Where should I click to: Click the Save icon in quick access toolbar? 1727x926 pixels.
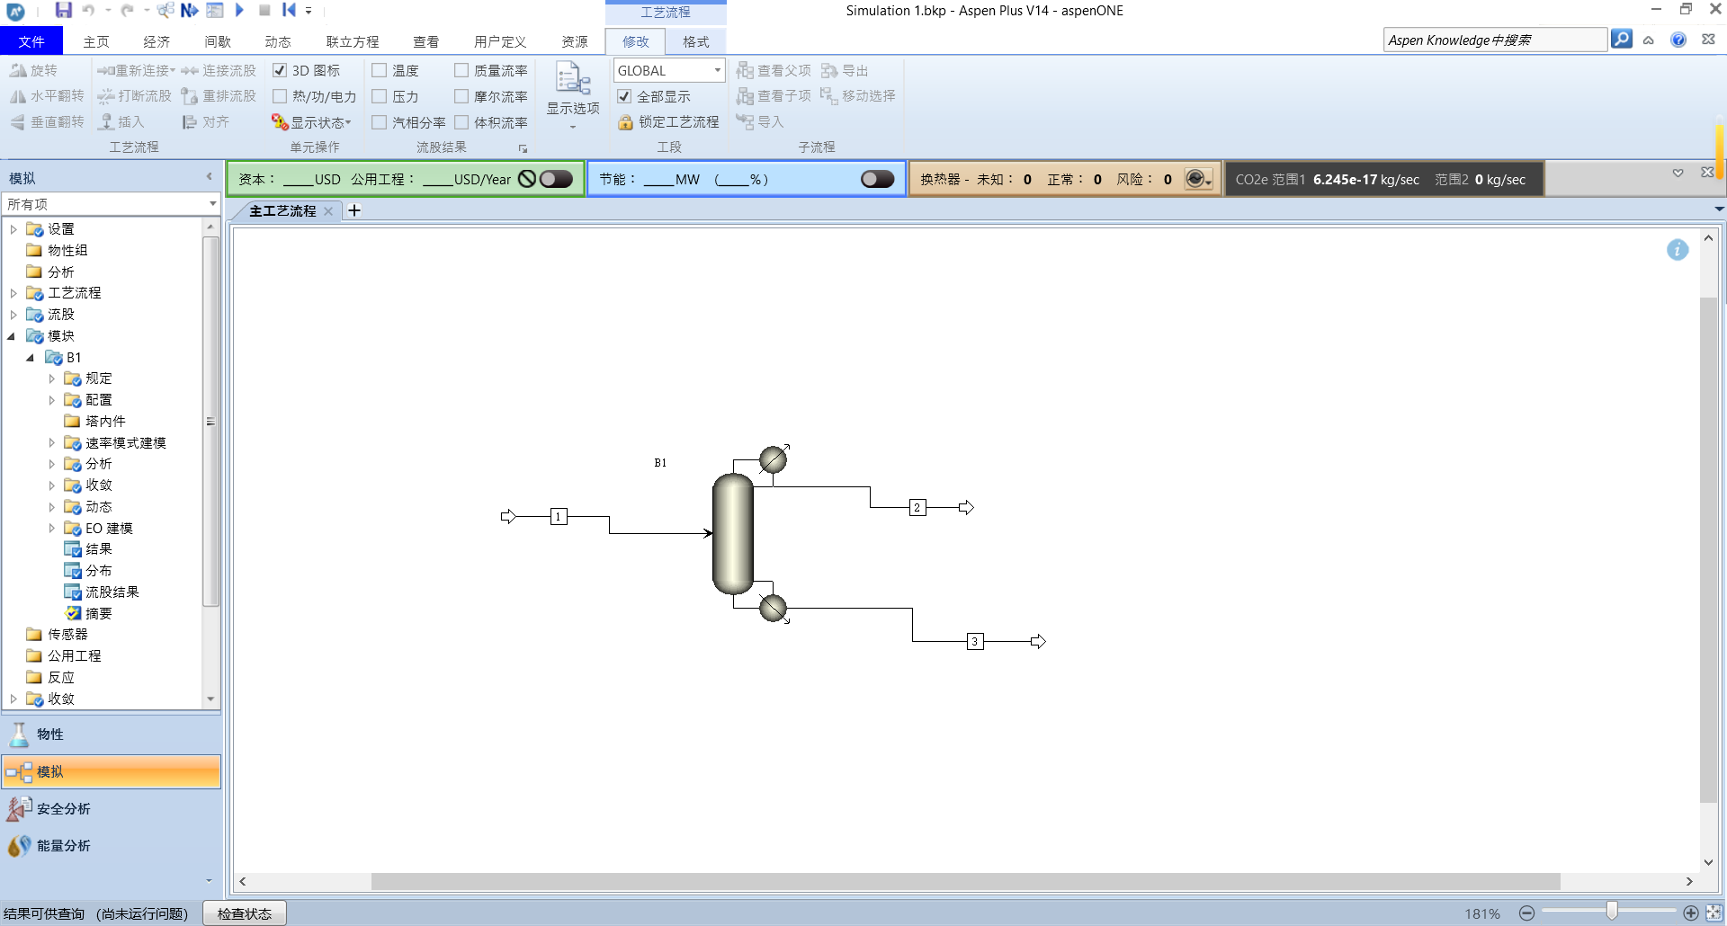tap(63, 10)
